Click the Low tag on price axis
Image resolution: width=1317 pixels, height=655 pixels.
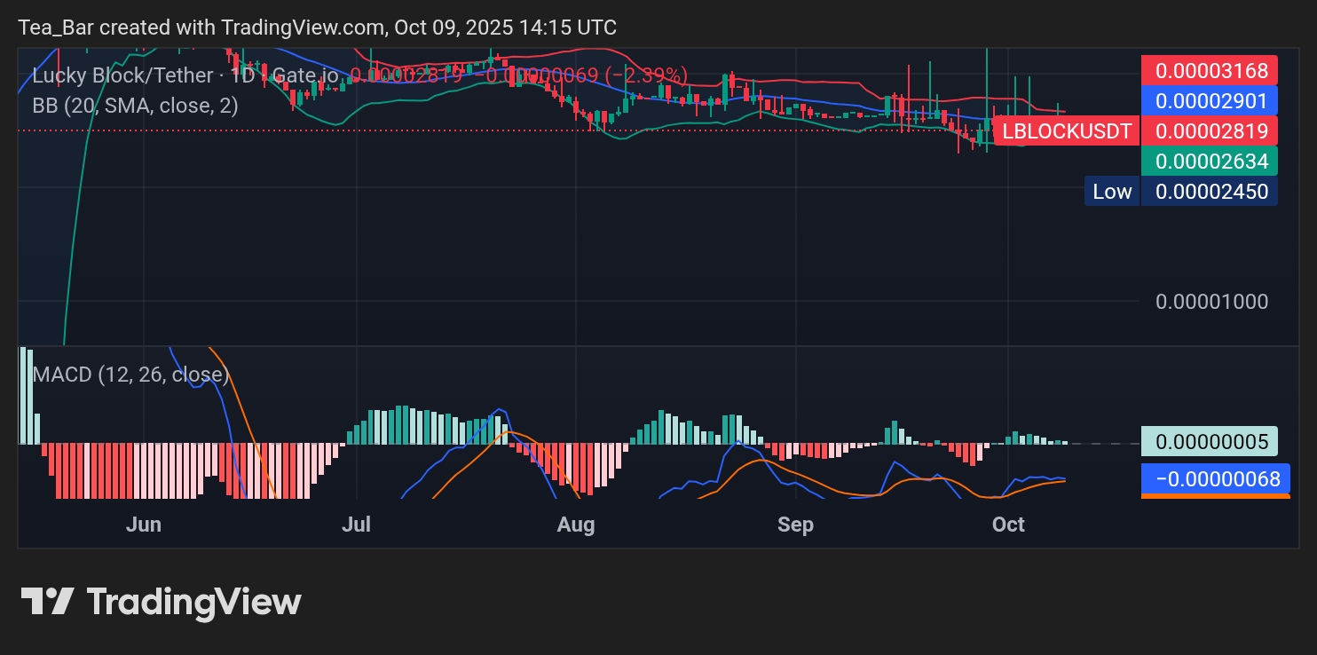coord(1112,191)
